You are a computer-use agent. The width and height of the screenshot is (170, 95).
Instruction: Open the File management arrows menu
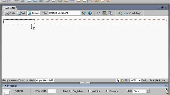[84, 13]
